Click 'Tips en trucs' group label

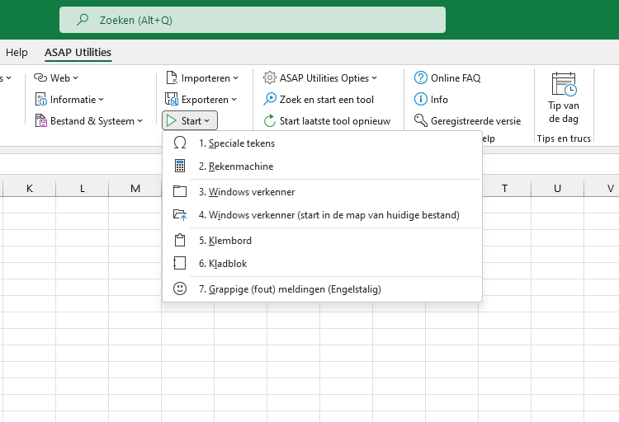564,138
